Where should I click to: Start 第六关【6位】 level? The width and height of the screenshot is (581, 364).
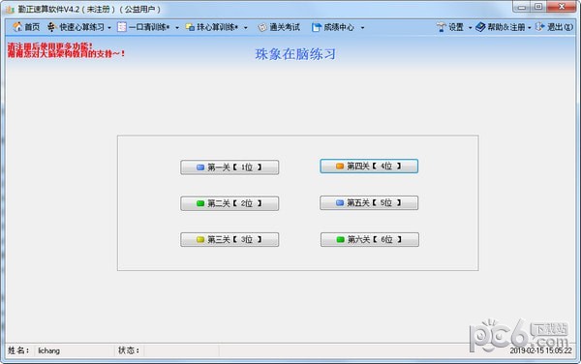(370, 239)
